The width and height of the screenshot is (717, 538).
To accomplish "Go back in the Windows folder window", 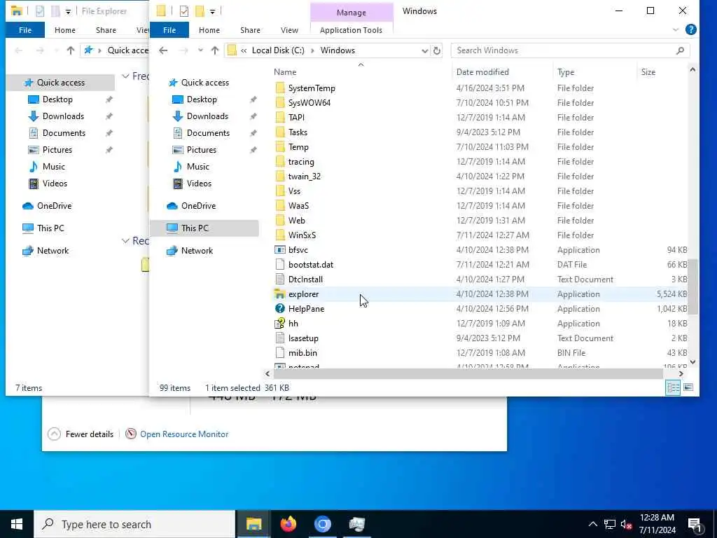I will [163, 50].
